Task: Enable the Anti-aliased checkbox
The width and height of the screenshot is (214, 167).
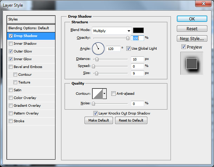Action: pyautogui.click(x=113, y=94)
